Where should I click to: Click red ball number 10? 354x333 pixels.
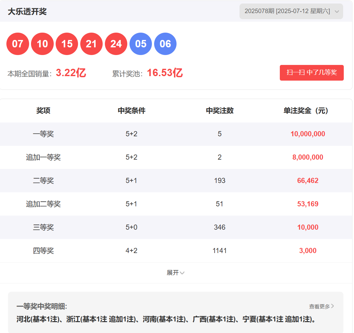tap(42, 44)
